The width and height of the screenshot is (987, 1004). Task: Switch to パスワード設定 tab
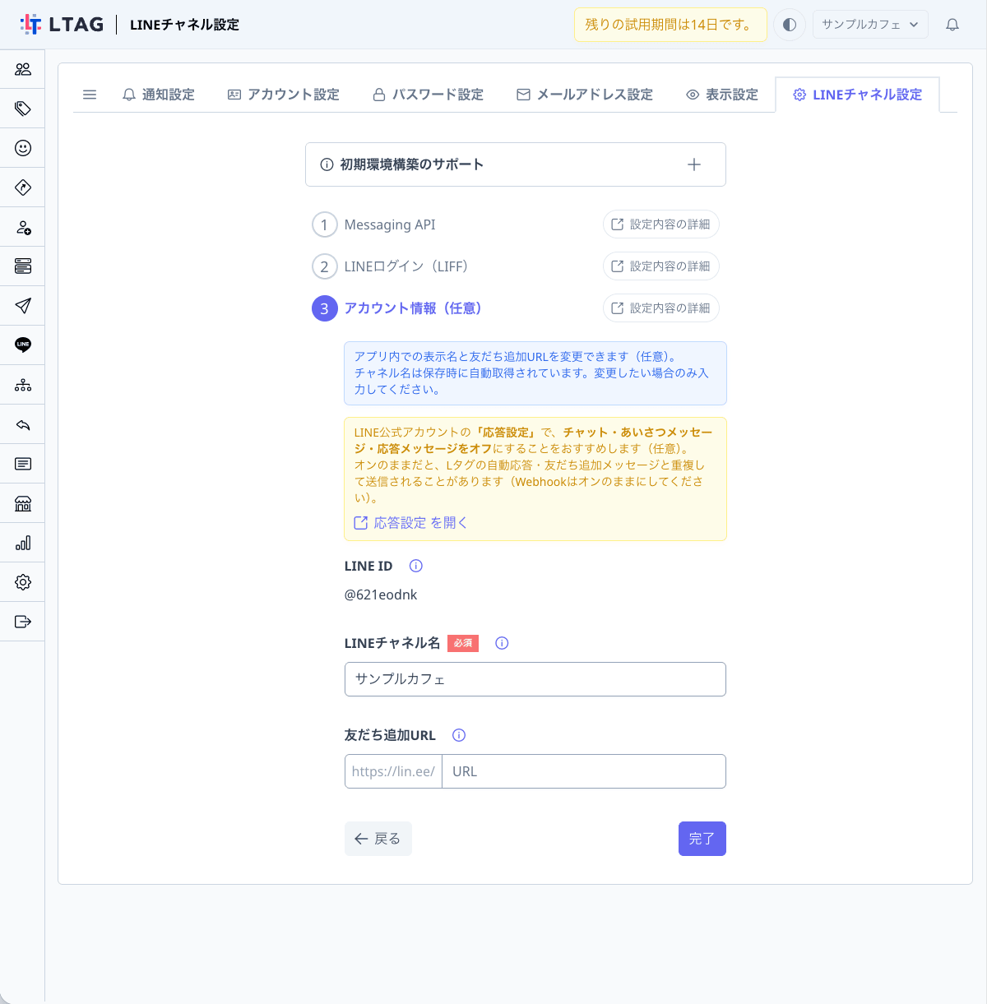429,95
